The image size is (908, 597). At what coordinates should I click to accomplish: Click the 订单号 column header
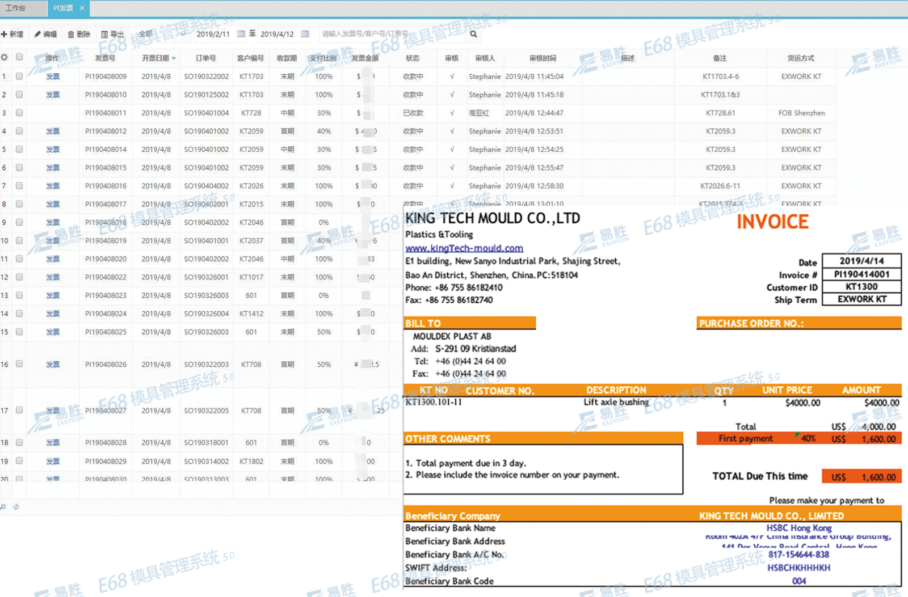[205, 58]
